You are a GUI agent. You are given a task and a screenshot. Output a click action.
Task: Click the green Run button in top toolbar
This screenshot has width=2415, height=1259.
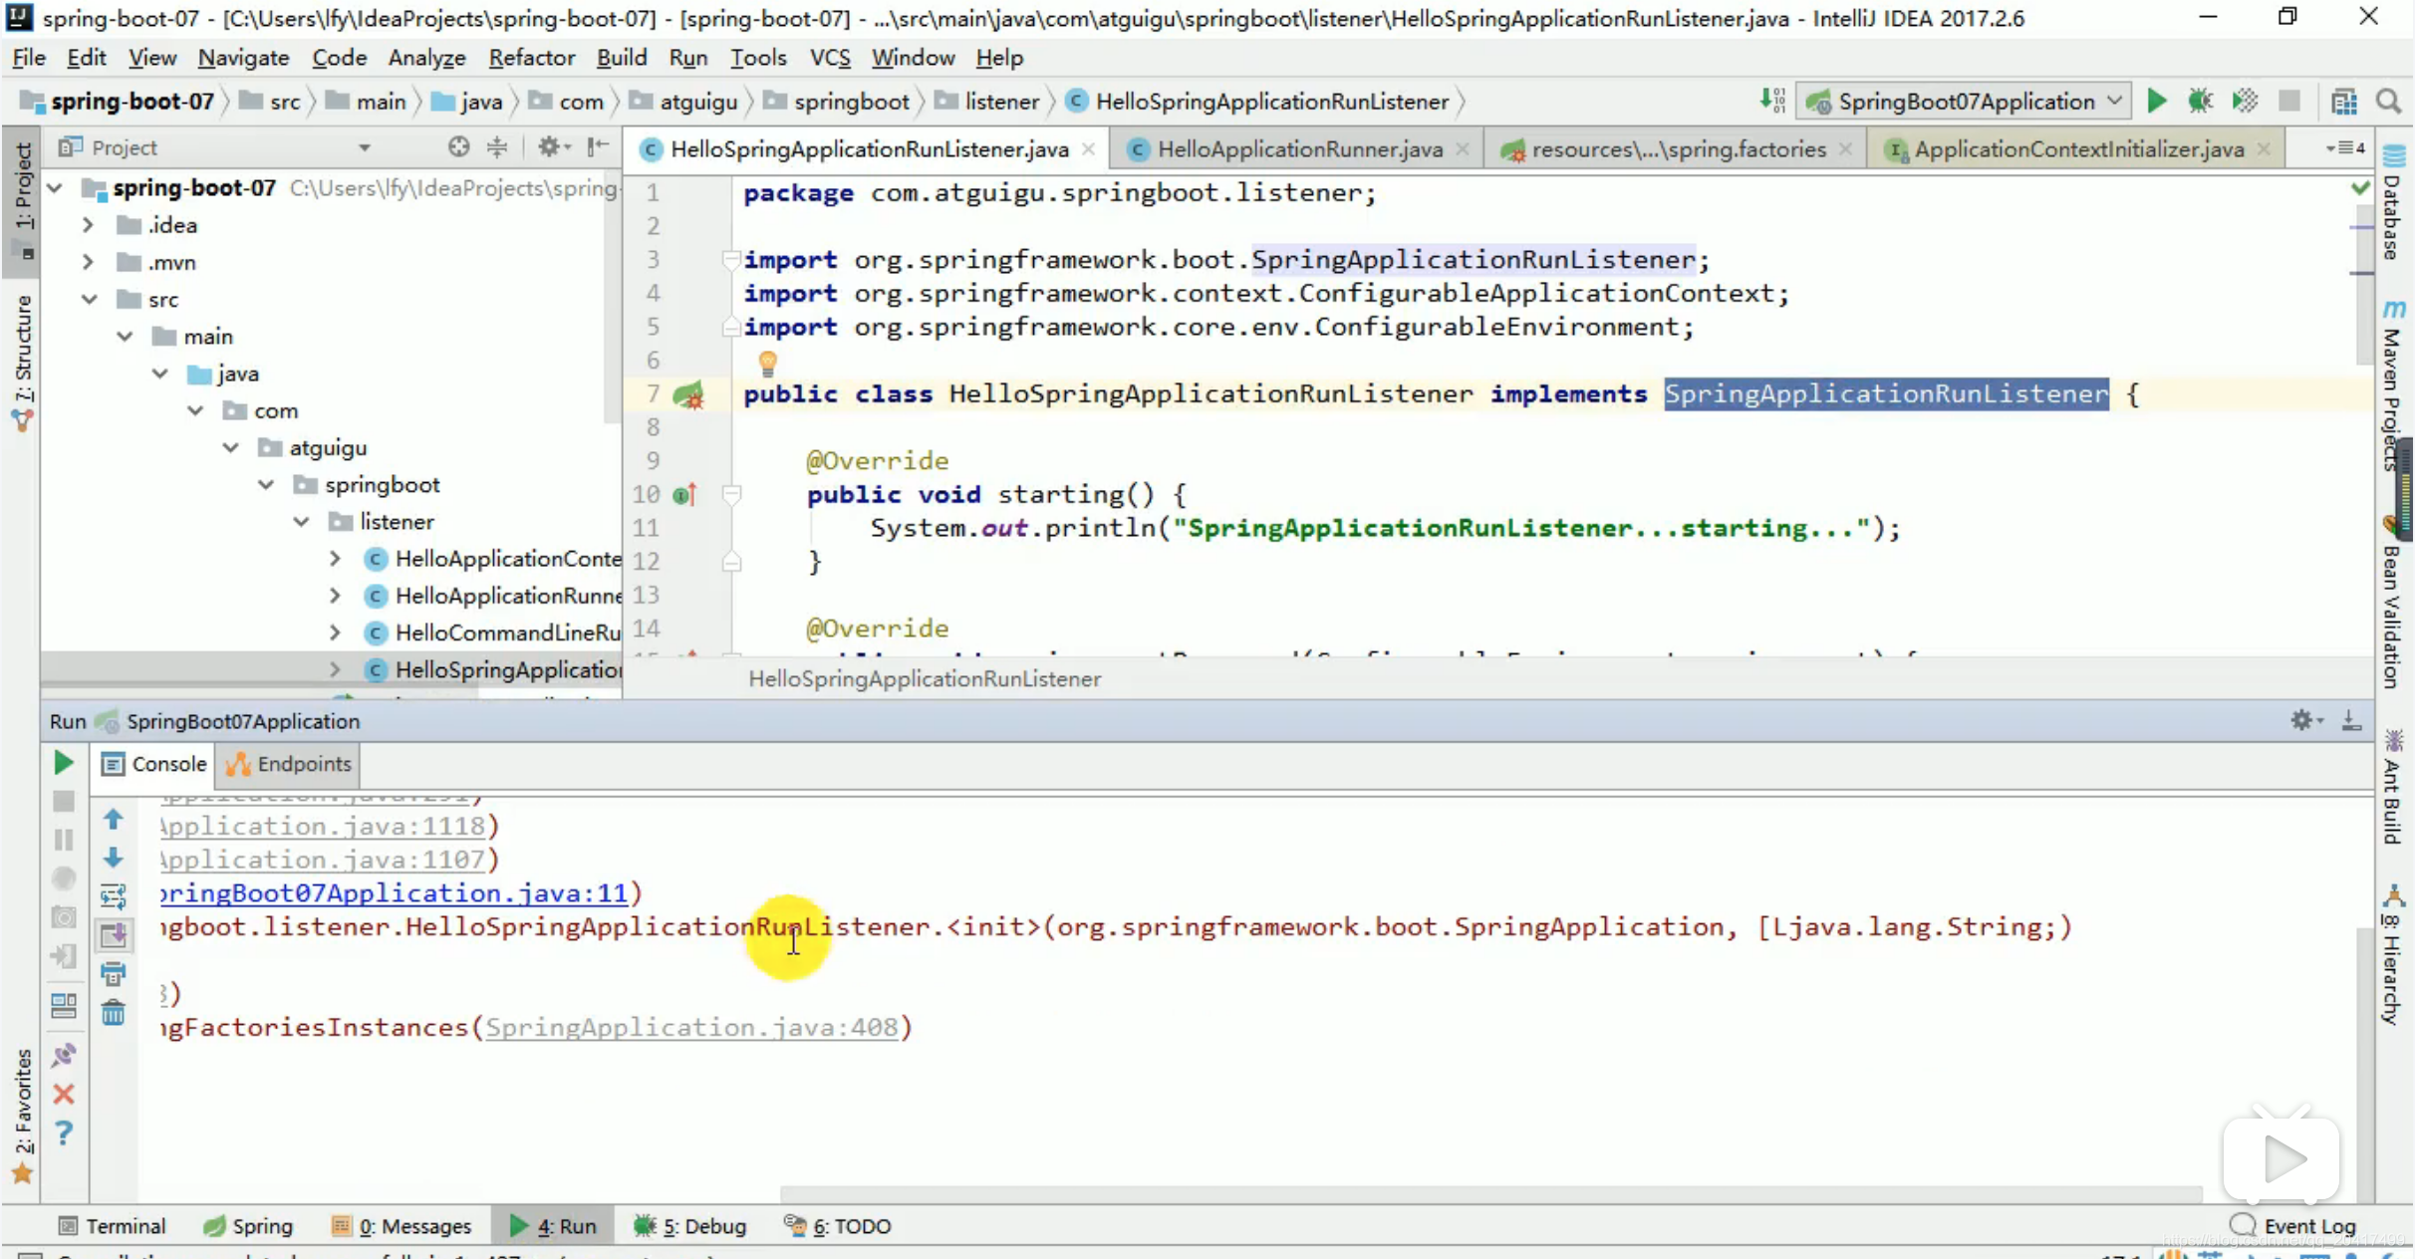[2156, 101]
